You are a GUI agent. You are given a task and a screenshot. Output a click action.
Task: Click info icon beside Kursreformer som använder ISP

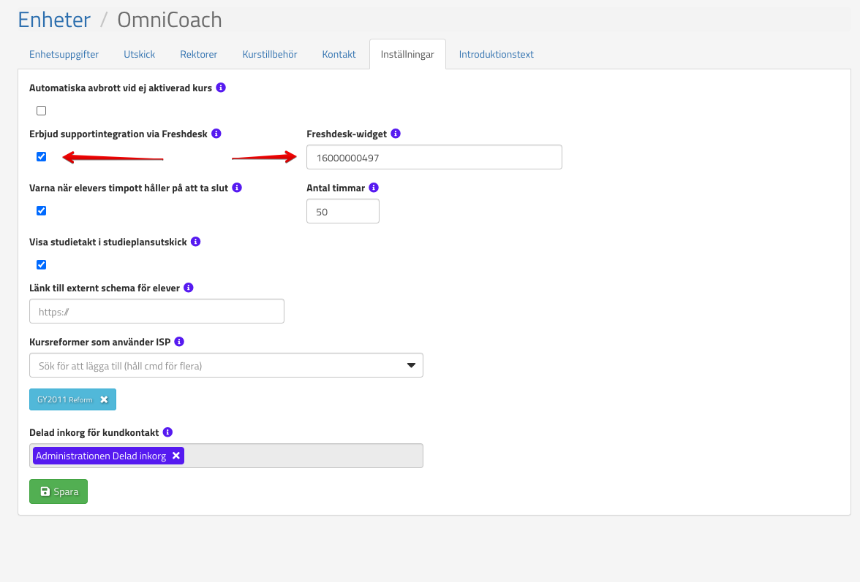[179, 341]
